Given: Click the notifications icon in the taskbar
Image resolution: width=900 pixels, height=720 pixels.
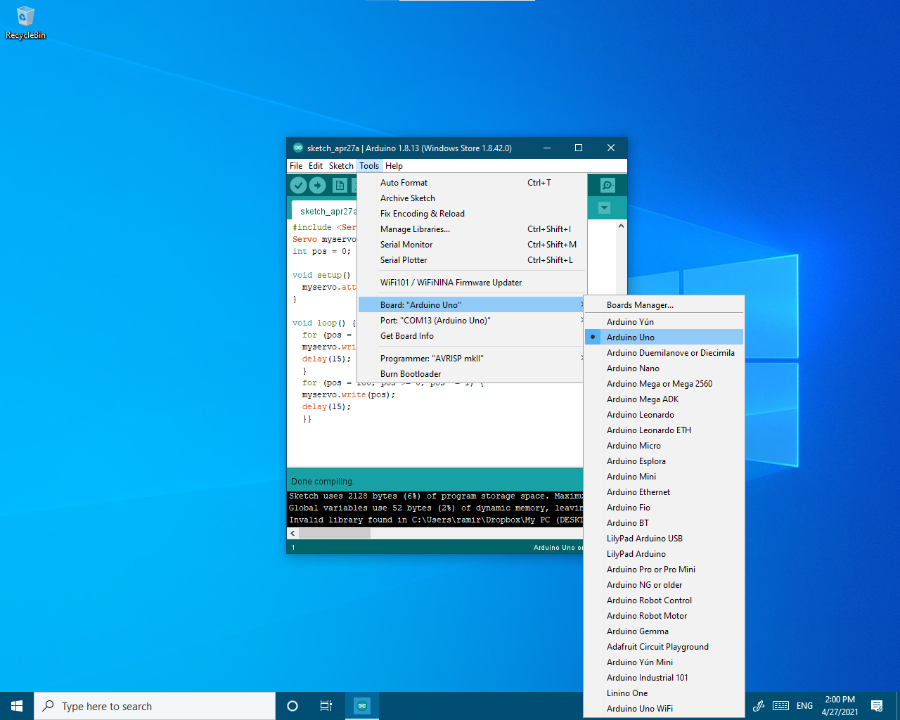Looking at the screenshot, I should click(877, 706).
